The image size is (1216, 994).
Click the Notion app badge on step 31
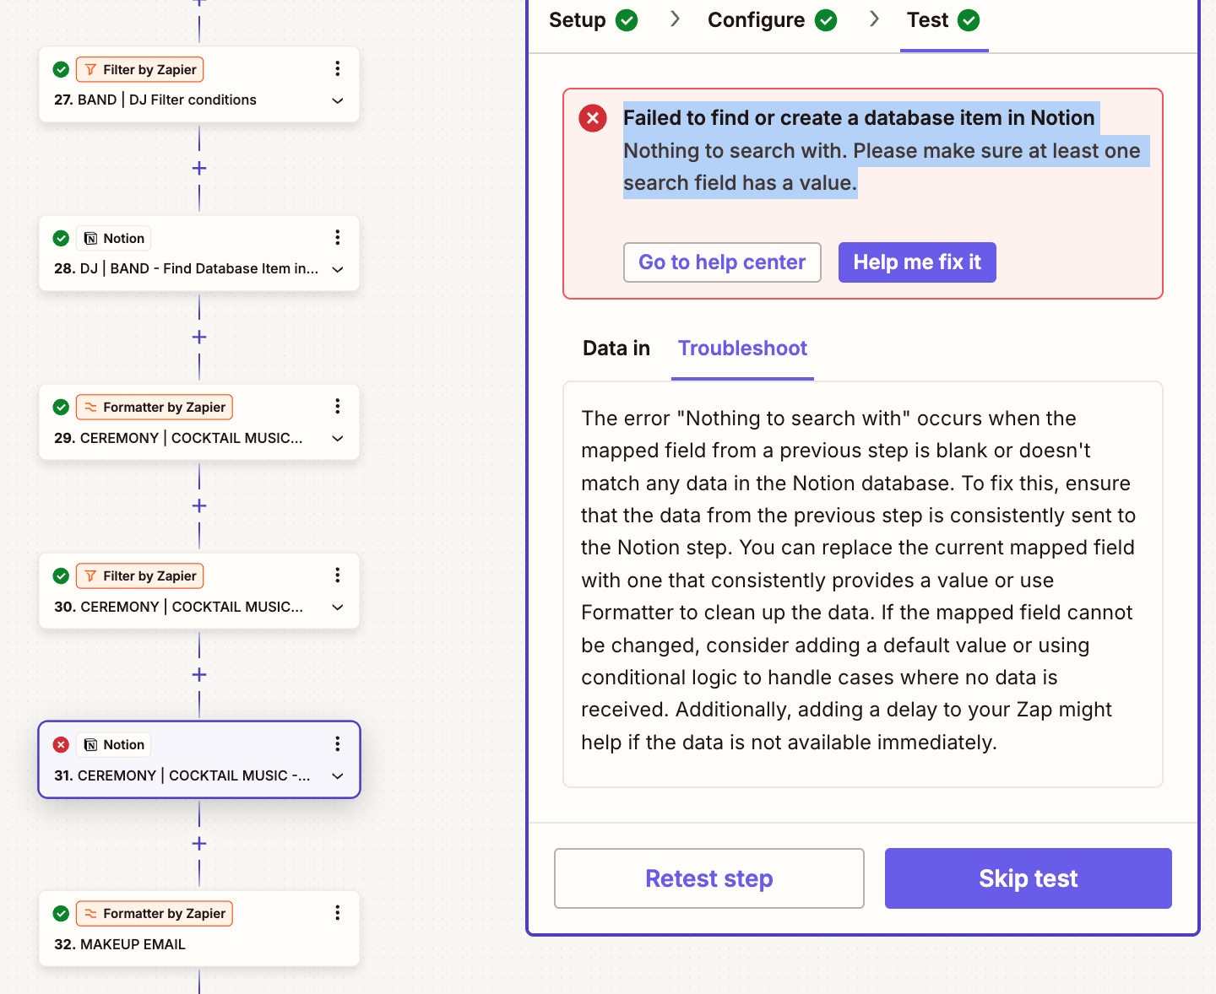[114, 744]
